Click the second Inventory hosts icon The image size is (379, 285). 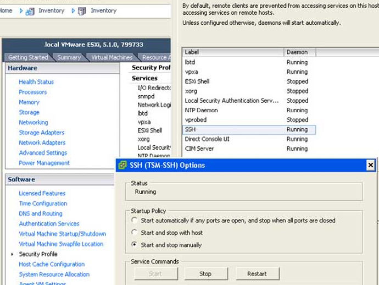coord(82,11)
